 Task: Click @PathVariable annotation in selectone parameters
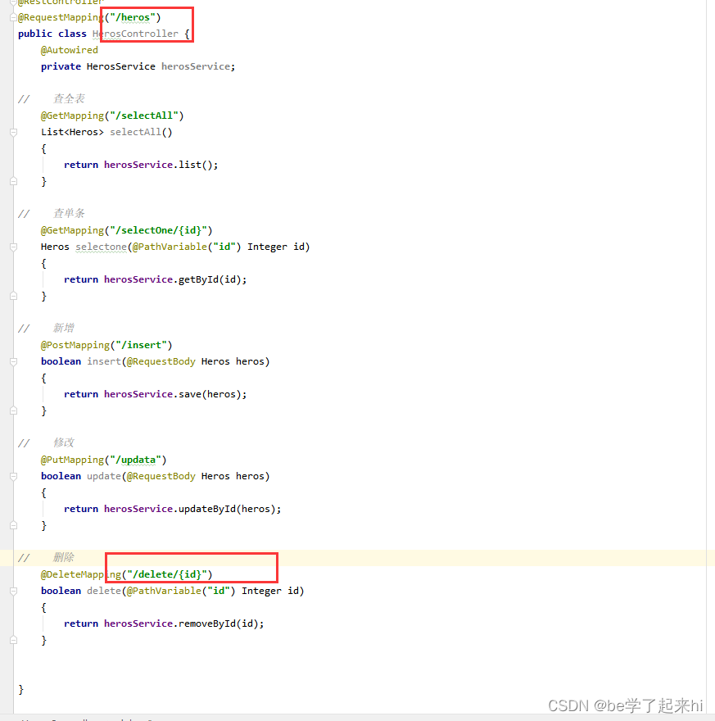tap(170, 247)
